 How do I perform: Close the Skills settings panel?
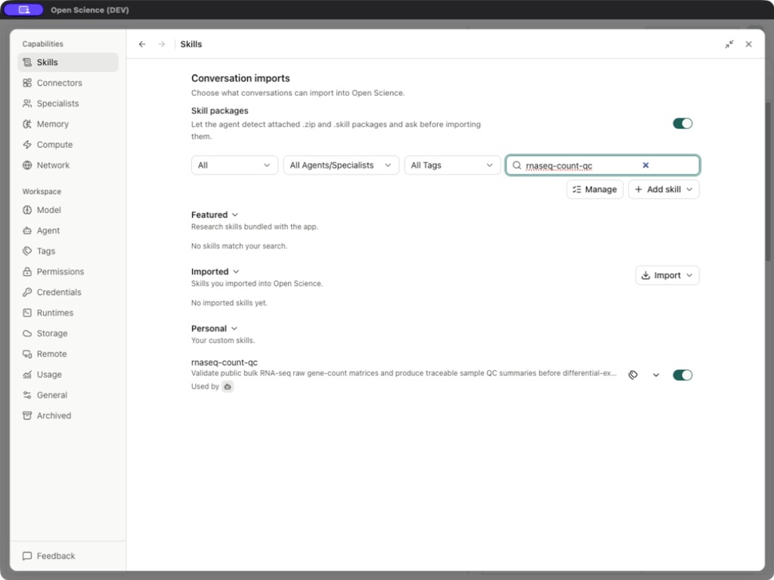tap(749, 45)
